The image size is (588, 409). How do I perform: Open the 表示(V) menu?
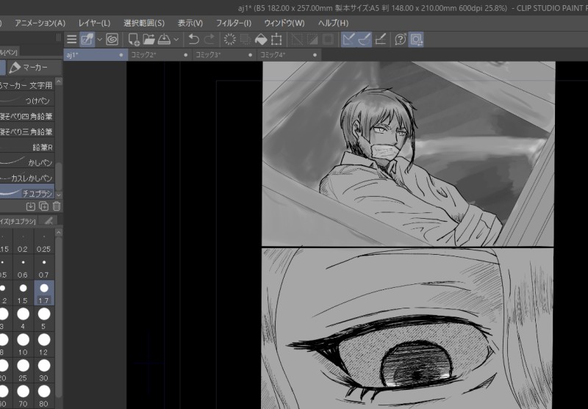190,23
